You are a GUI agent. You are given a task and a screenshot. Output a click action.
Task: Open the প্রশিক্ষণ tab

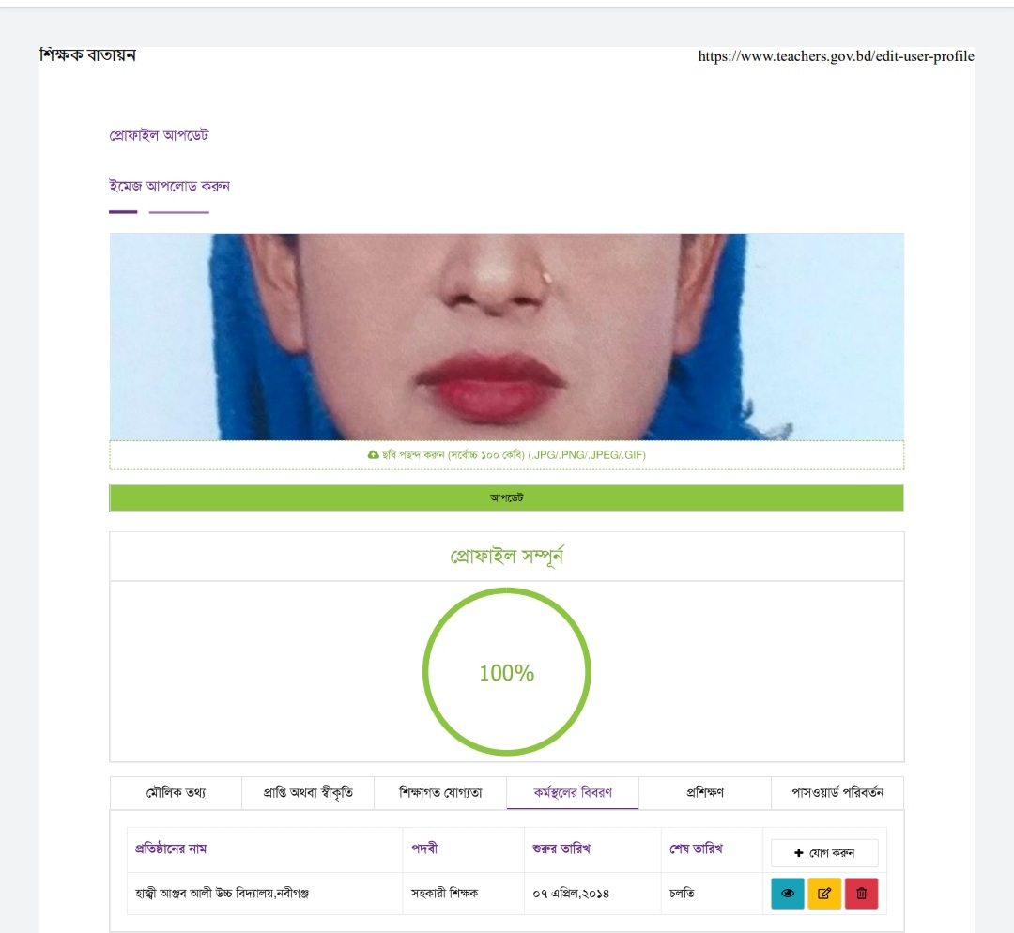(705, 793)
